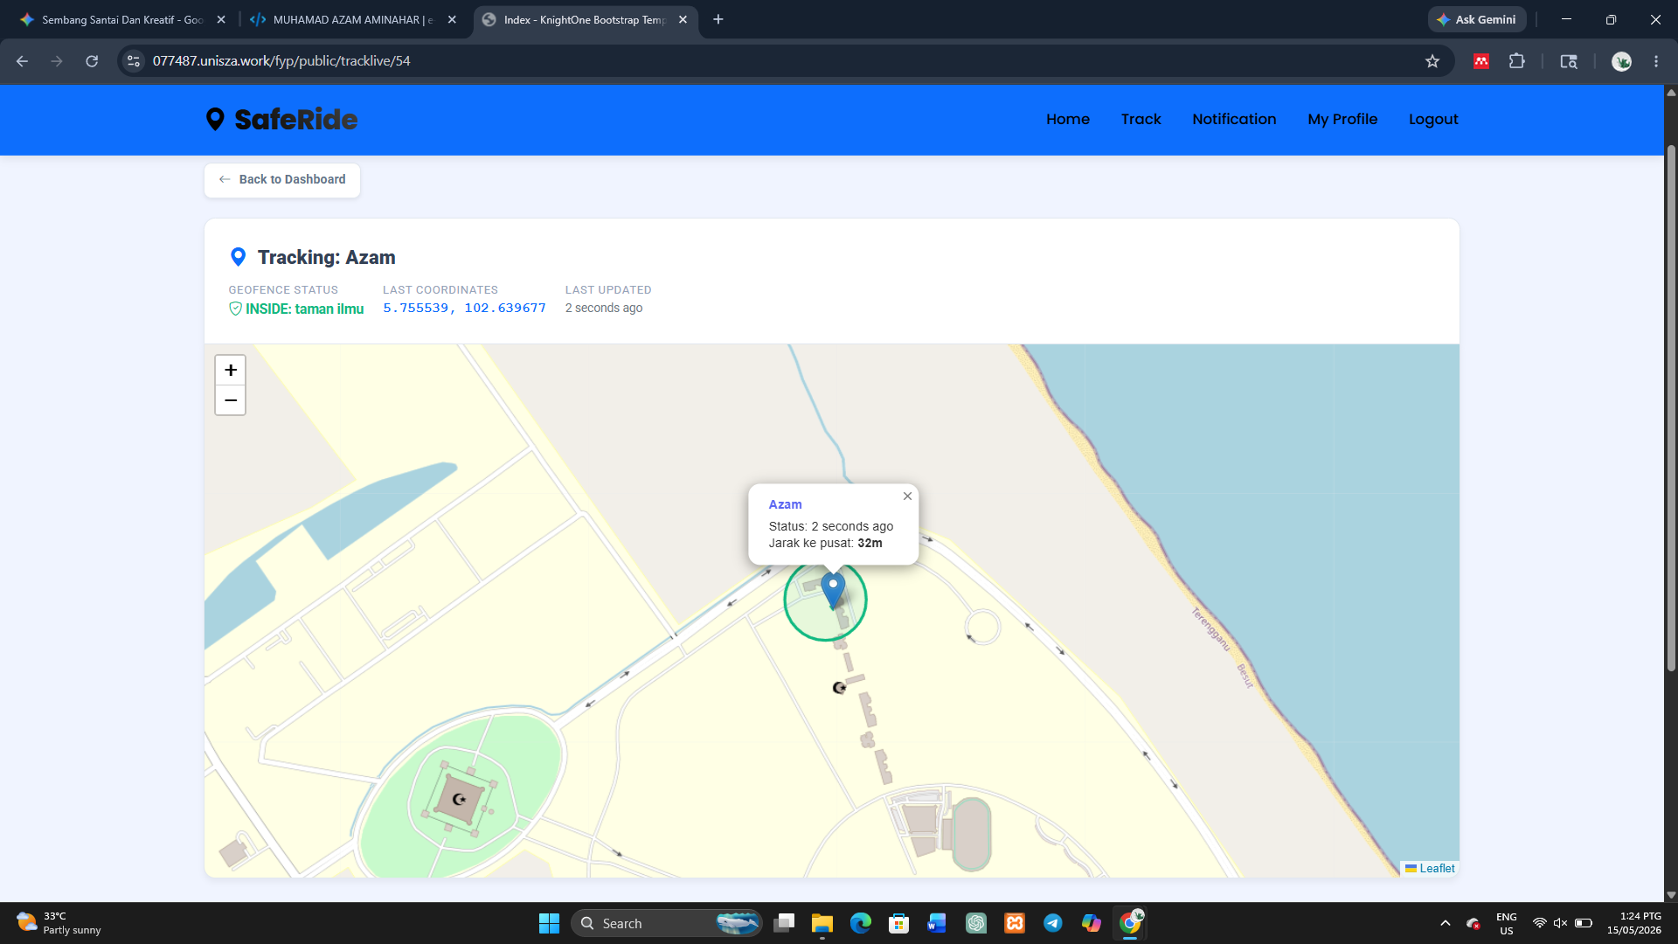
Task: Go back to Dashboard
Action: (282, 180)
